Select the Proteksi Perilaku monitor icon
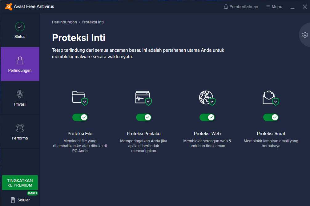The height and width of the screenshot is (206, 310). click(143, 97)
